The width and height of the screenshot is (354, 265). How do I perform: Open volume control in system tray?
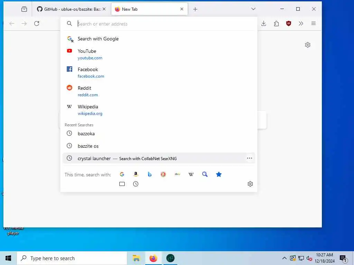309,258
